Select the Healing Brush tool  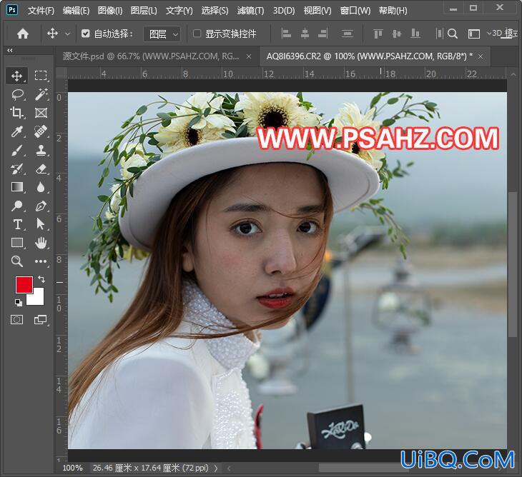click(x=41, y=131)
